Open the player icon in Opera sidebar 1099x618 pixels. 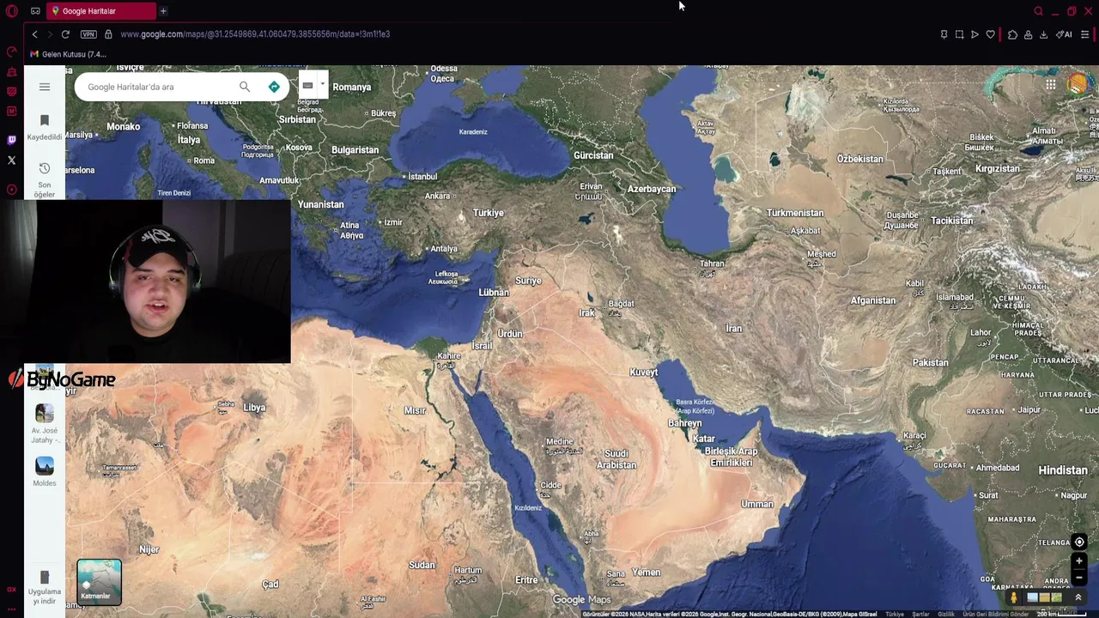pos(11,190)
